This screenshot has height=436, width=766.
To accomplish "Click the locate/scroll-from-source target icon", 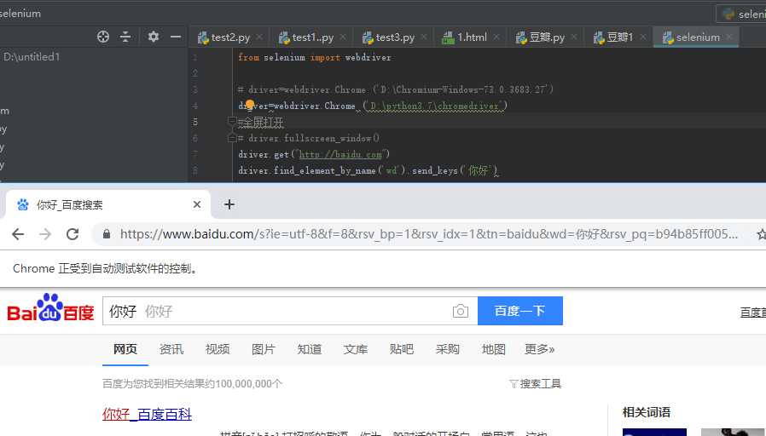I will [x=103, y=37].
